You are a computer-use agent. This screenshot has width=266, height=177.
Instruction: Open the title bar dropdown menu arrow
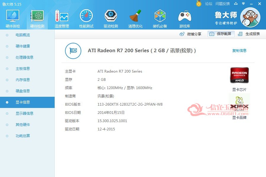point(244,4)
